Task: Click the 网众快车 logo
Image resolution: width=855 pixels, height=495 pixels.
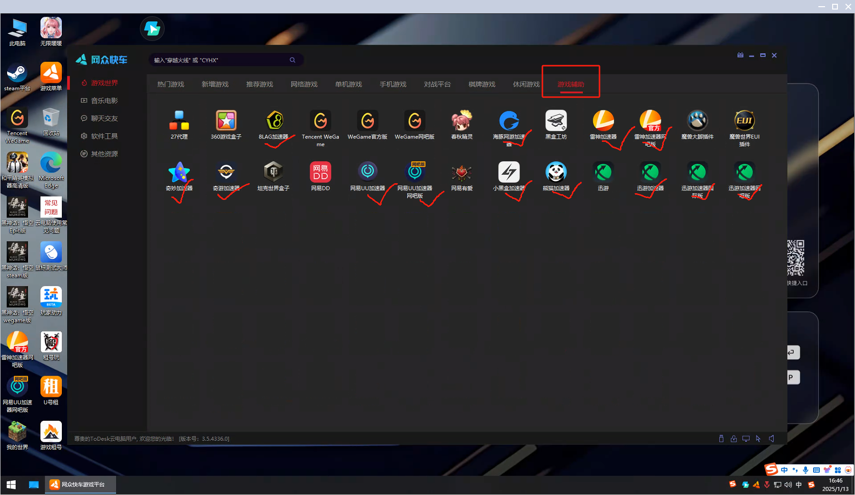Action: (x=102, y=59)
